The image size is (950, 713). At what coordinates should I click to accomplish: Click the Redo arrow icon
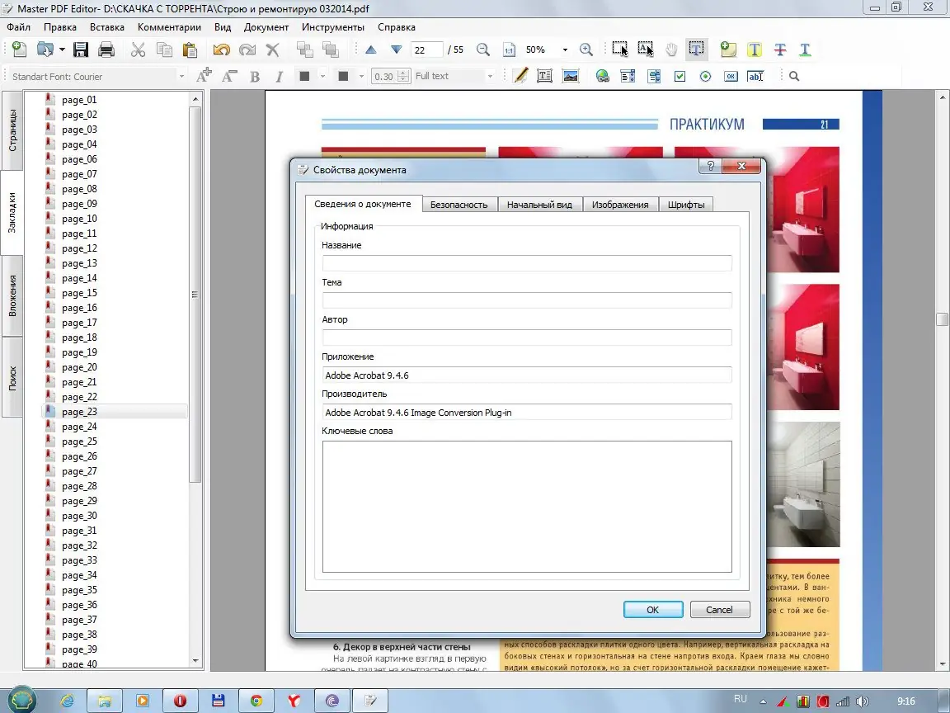(x=247, y=50)
